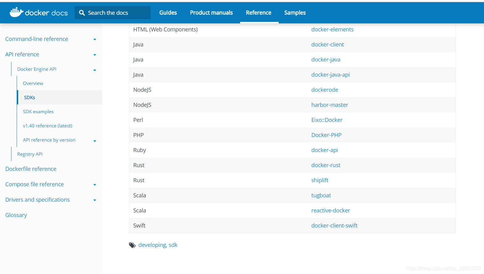
Task: Open Command-line reference section
Action: 37,39
